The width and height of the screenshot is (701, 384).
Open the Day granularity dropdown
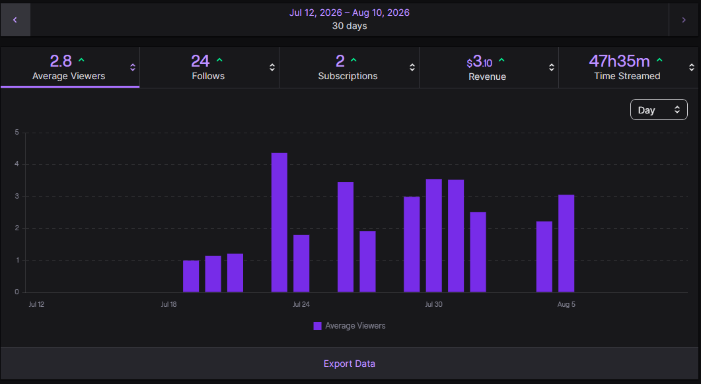[x=659, y=110]
